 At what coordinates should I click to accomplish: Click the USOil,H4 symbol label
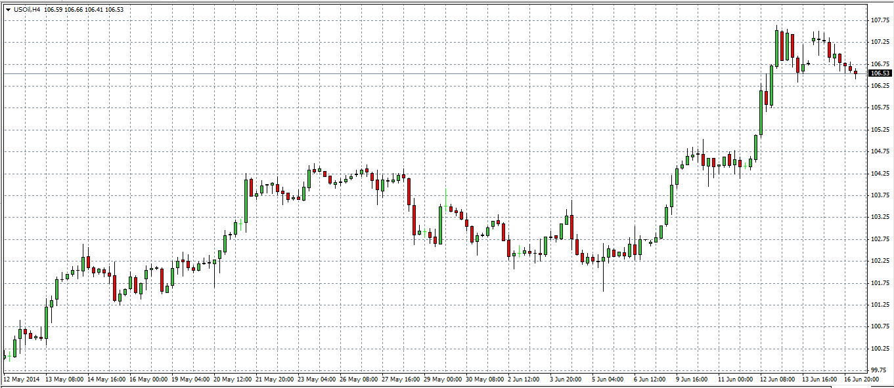27,10
